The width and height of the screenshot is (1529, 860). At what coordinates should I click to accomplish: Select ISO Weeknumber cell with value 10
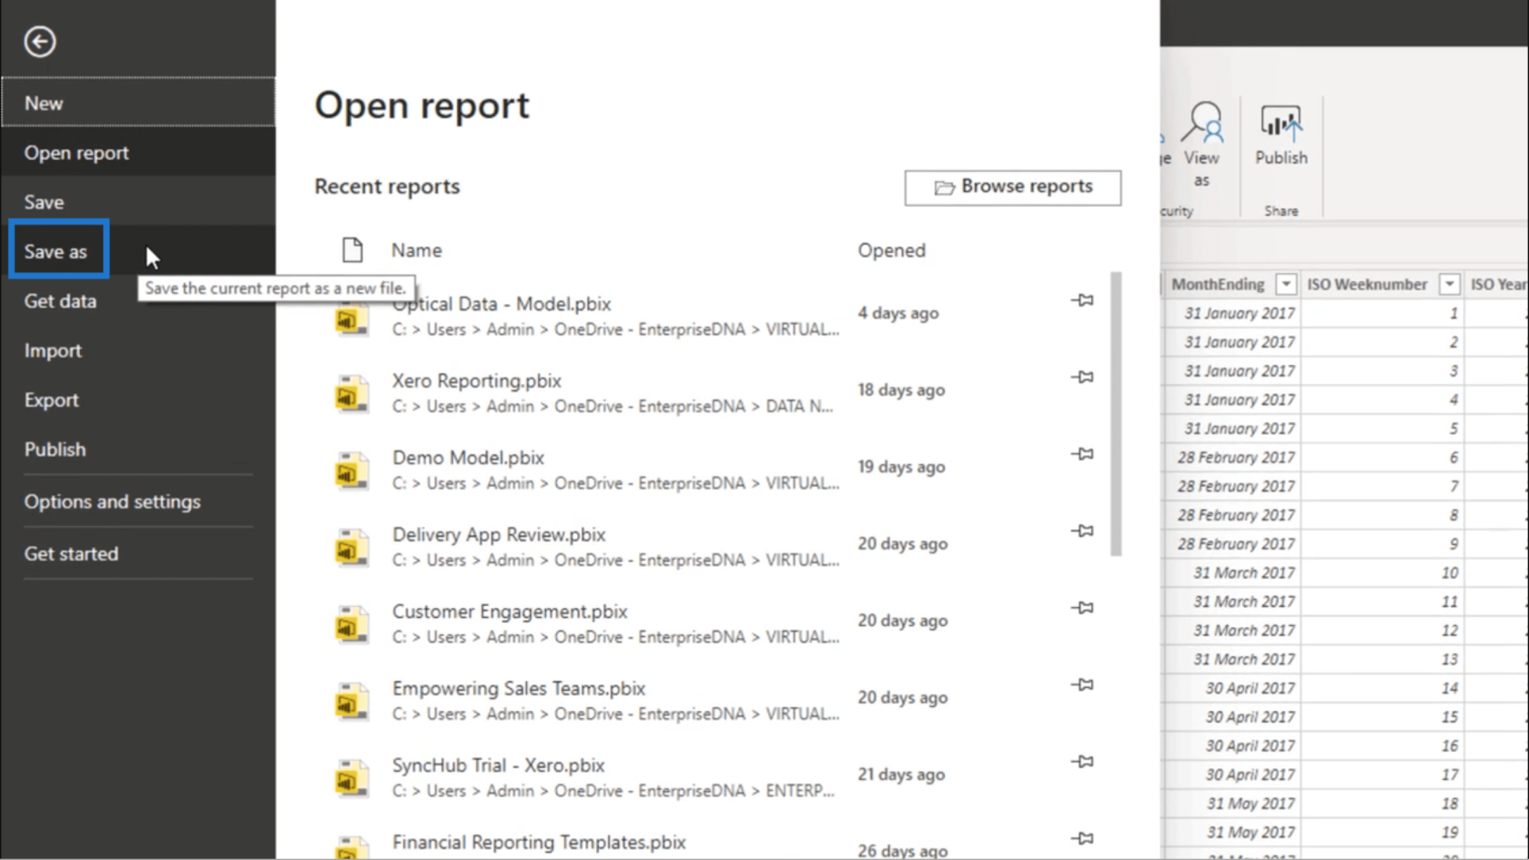pyautogui.click(x=1382, y=573)
